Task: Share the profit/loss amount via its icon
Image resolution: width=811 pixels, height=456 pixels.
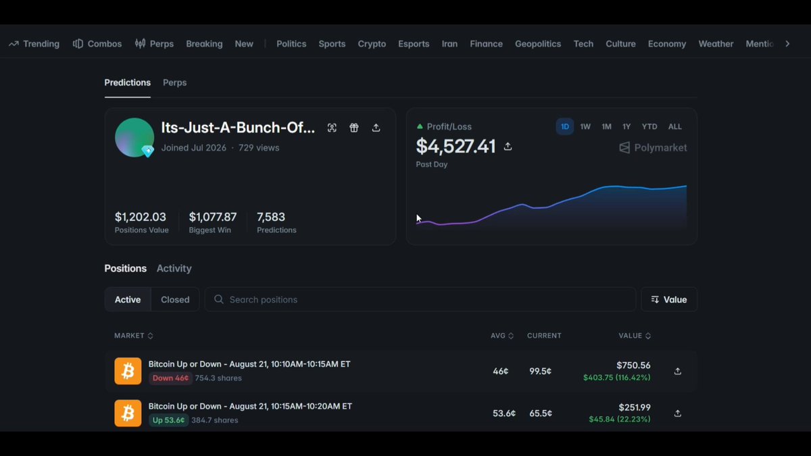Action: [x=508, y=147]
